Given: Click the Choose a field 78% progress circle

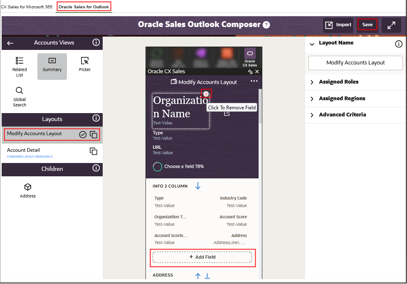Looking at the screenshot, I should tap(157, 166).
